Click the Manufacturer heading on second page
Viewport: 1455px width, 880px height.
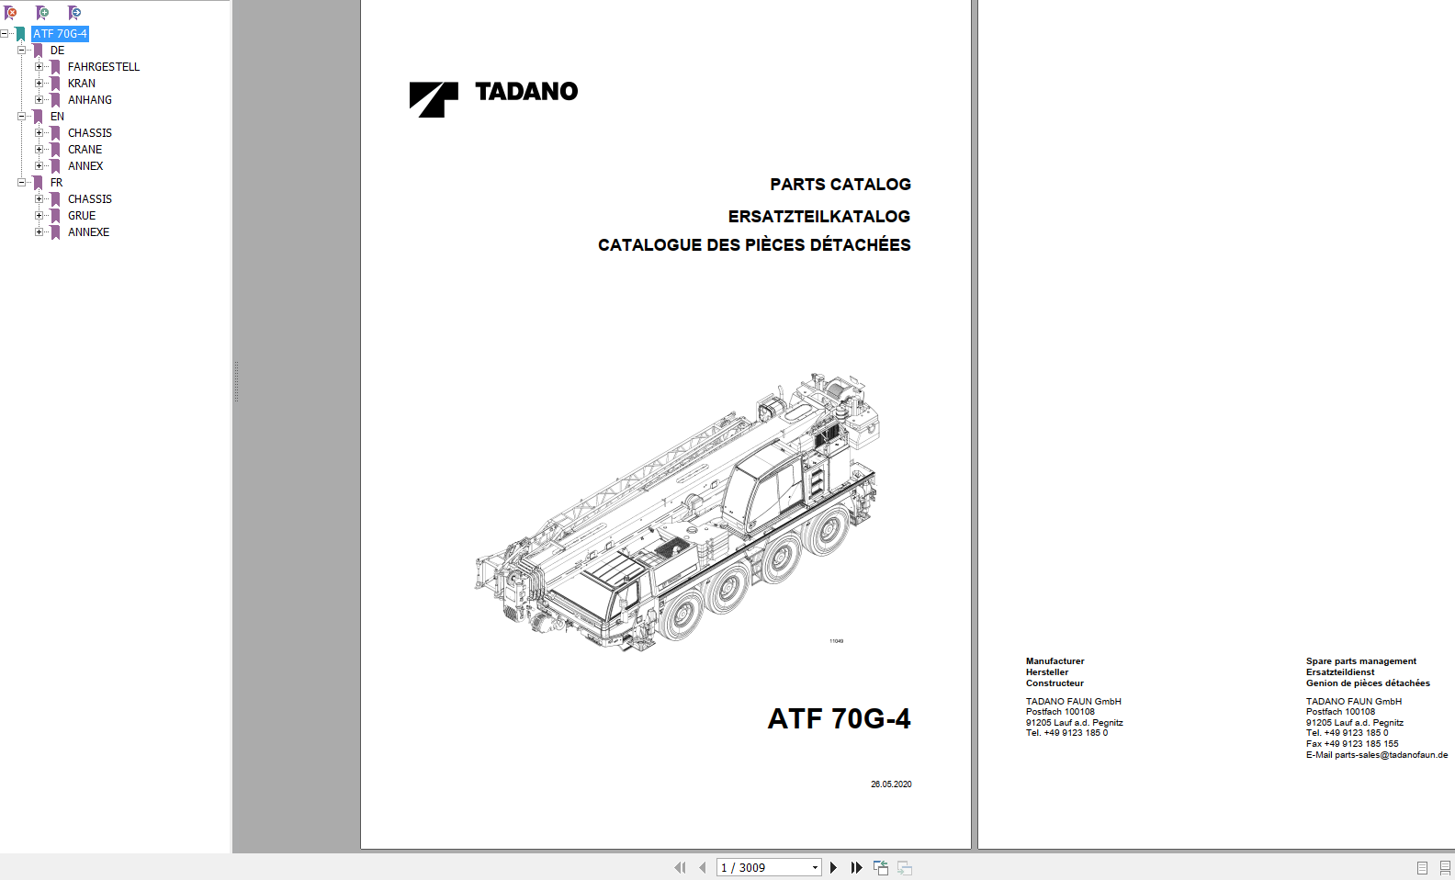[x=1055, y=661]
